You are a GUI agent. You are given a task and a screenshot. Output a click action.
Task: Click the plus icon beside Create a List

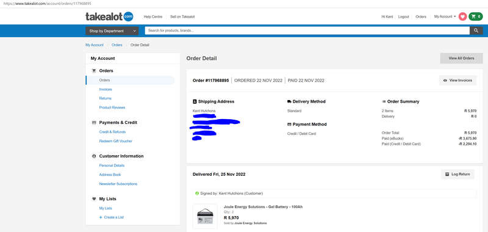click(x=101, y=217)
